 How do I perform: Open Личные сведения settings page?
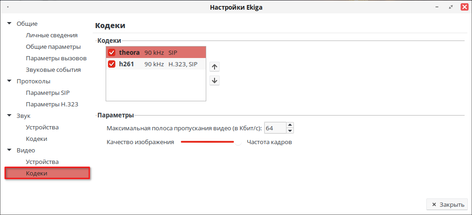[52, 35]
